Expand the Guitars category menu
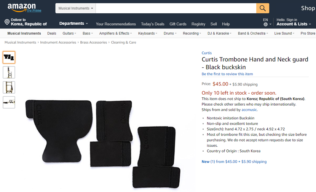Screen dimensions: 316x192 click(x=69, y=33)
